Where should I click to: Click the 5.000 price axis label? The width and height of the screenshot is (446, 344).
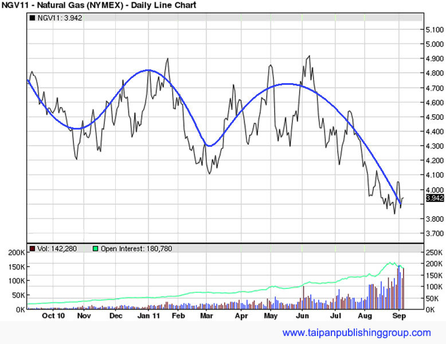pos(435,44)
